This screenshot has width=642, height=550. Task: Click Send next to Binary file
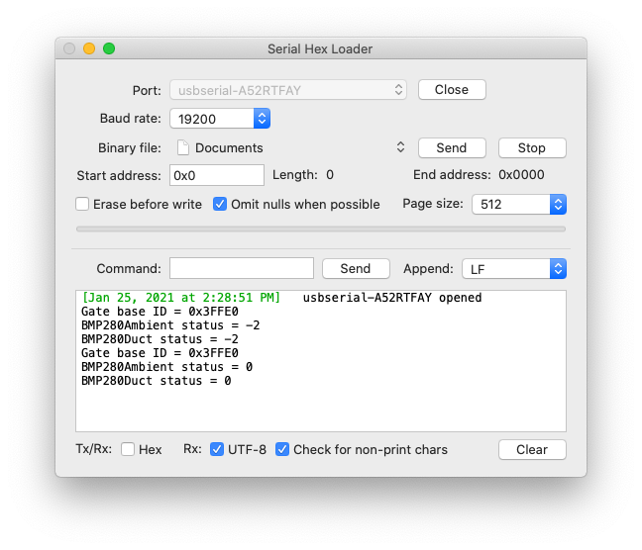pos(452,147)
